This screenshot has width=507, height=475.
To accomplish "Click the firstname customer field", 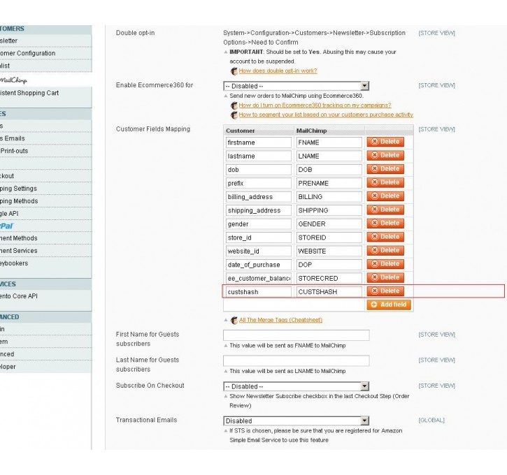I will pyautogui.click(x=258, y=142).
